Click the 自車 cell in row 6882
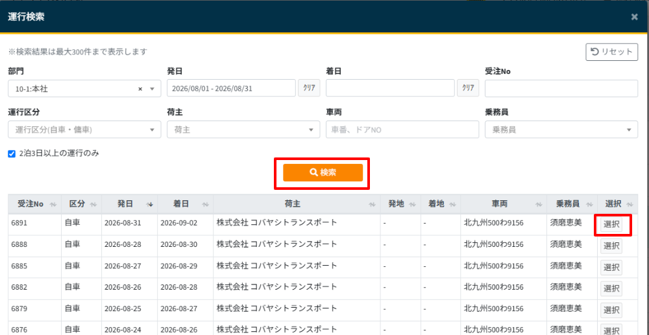 click(x=82, y=289)
